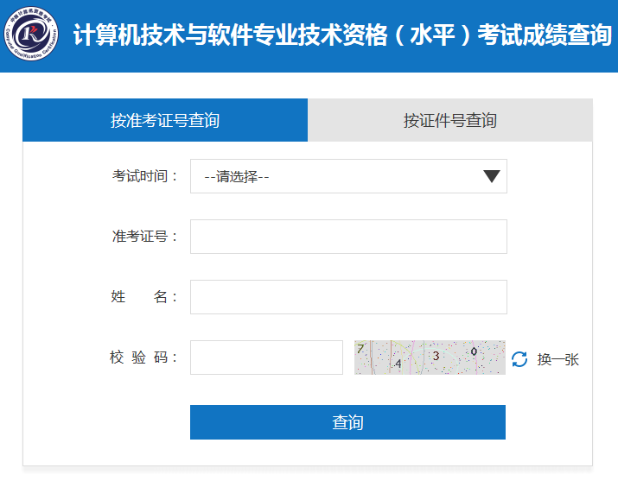Switch to 按证件号查询 tab
The height and width of the screenshot is (481, 618).
[x=450, y=120]
